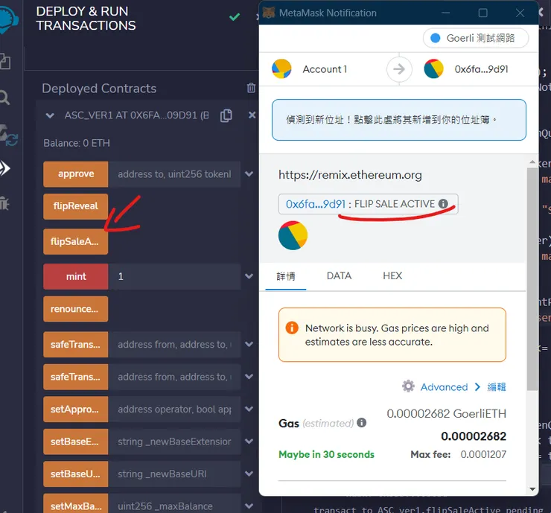Click the trash icon beside Deployed Contracts

click(x=251, y=88)
